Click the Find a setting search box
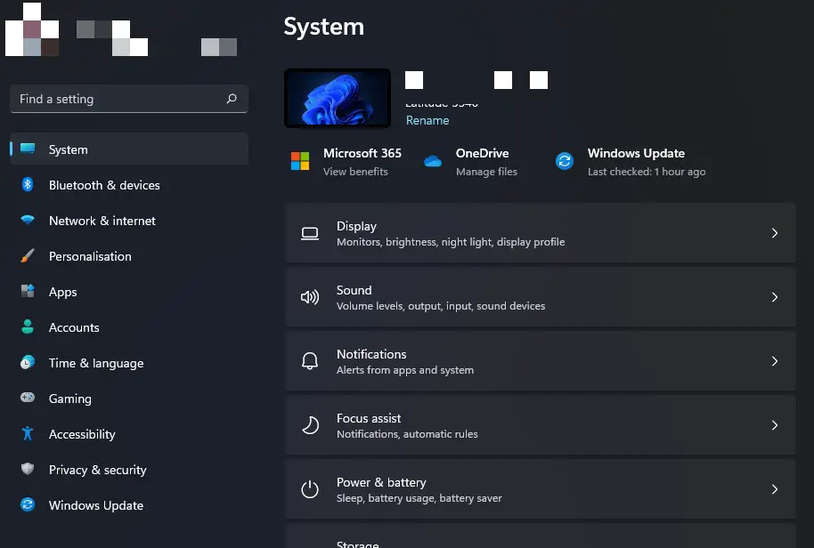Viewport: 814px width, 548px height. coord(129,99)
